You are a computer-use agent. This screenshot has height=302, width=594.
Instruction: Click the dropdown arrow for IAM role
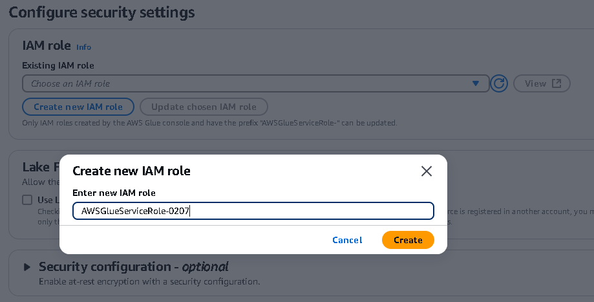[476, 83]
